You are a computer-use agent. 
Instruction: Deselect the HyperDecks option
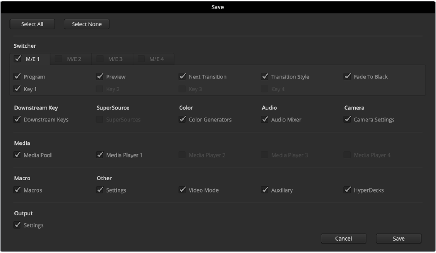(347, 190)
